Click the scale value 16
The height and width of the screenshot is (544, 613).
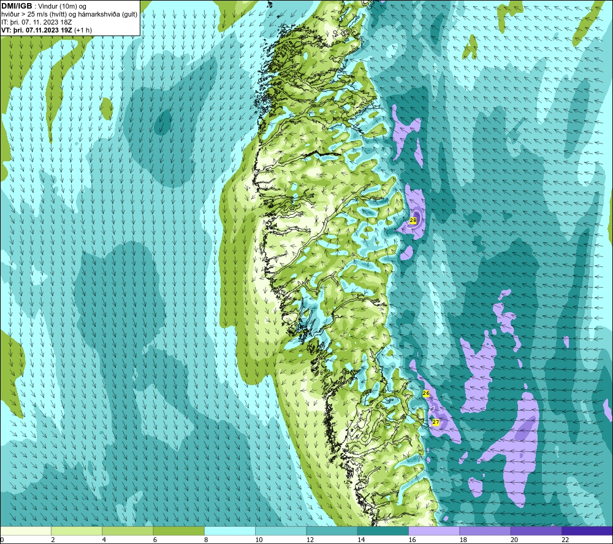pyautogui.click(x=413, y=540)
